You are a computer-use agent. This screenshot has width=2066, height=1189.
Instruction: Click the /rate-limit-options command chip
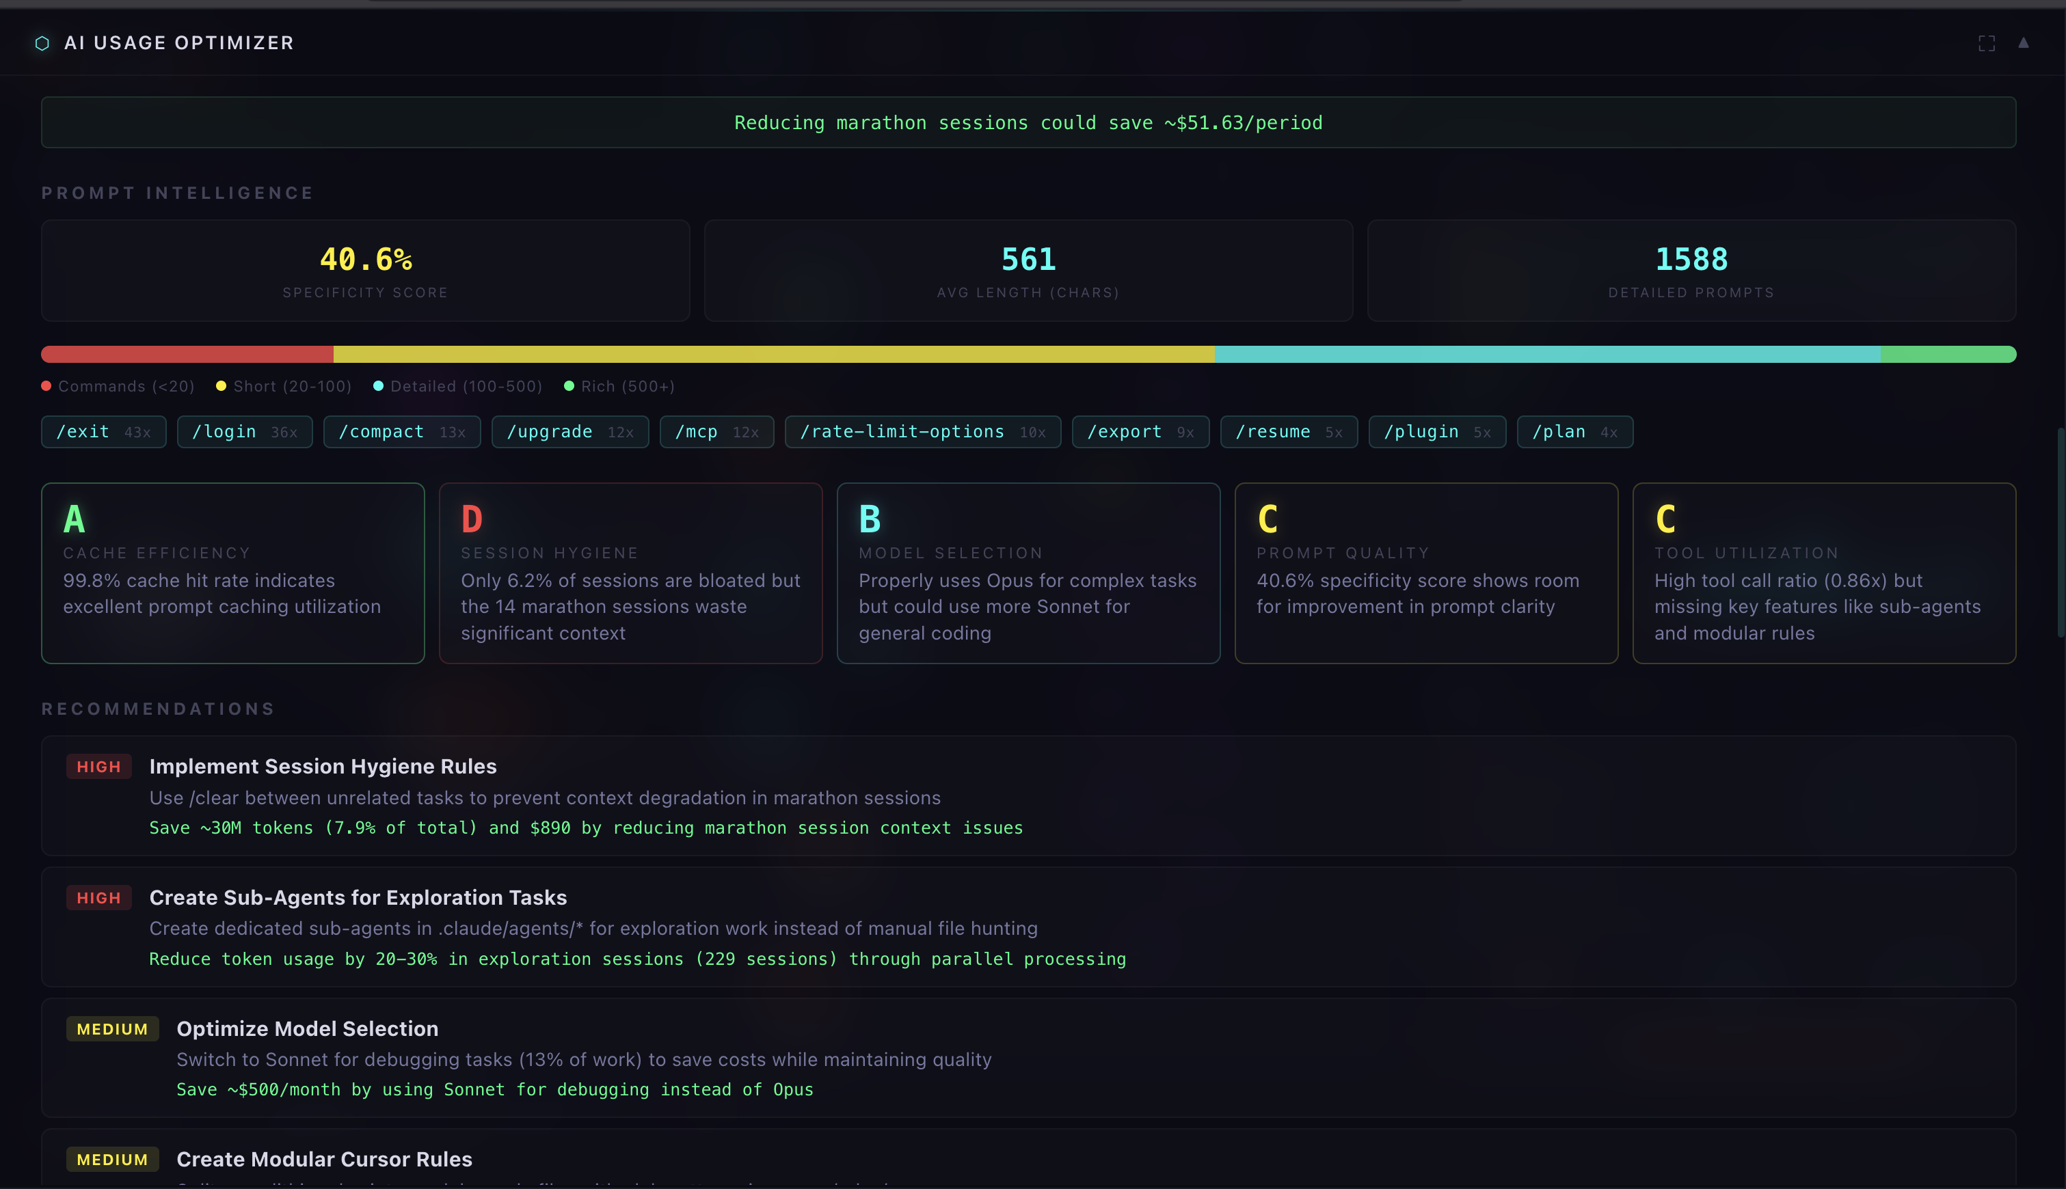(922, 431)
